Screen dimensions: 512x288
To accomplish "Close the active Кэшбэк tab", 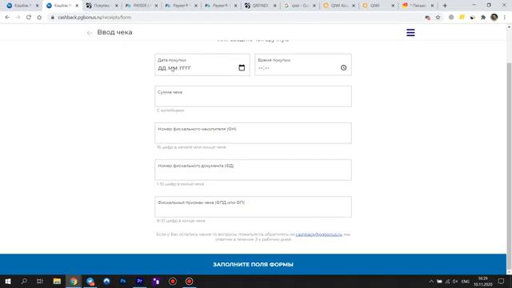I will pos(77,6).
